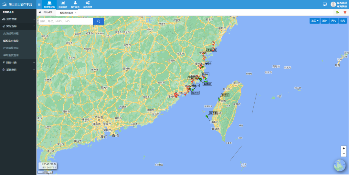Toggle the 台风 typhoon layer
Viewport: 349px width, 175px height.
343,21
